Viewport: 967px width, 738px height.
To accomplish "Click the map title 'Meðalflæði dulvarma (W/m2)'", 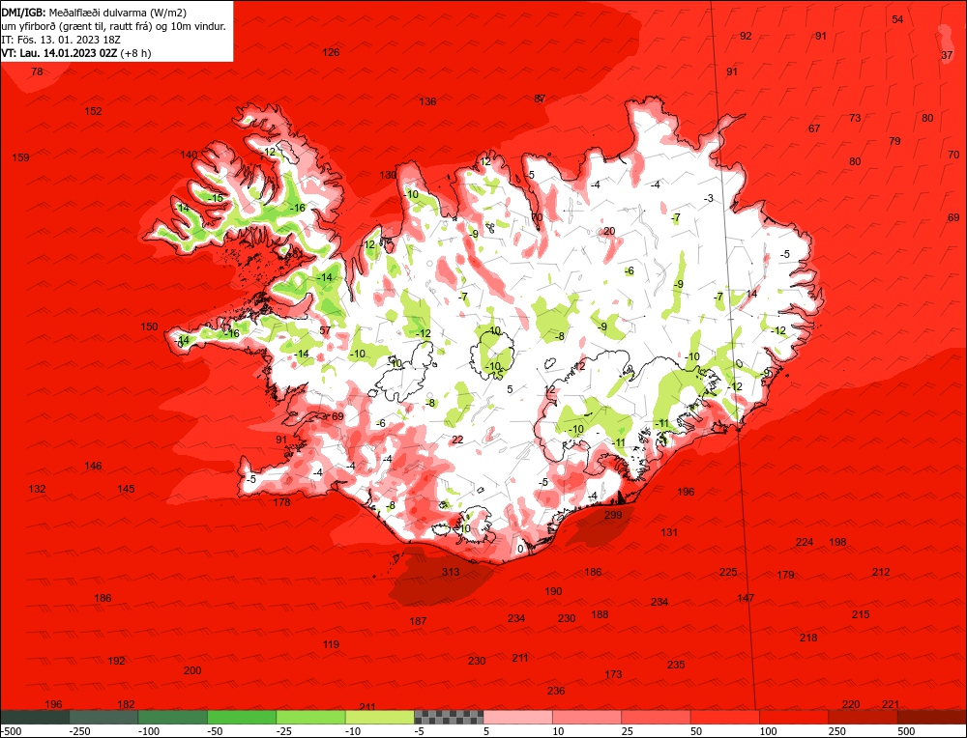I will [117, 13].
